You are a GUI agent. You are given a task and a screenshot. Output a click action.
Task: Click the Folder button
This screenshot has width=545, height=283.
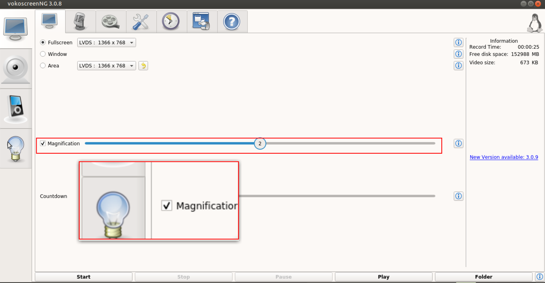(484, 277)
